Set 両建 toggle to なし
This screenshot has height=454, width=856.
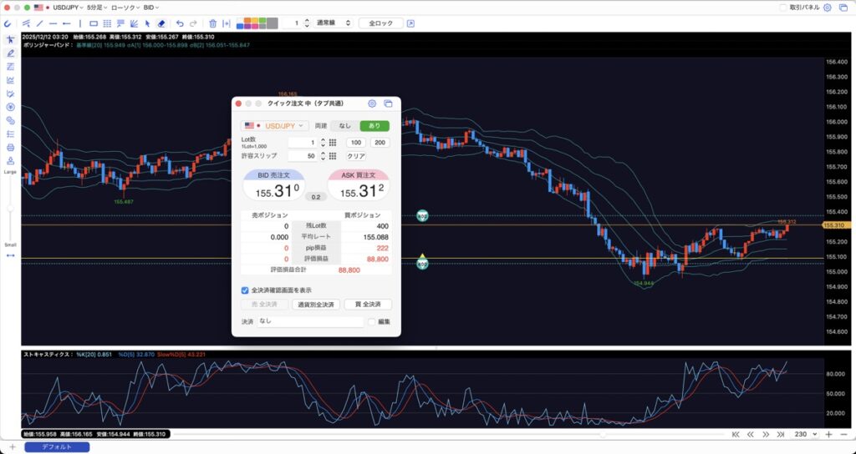[343, 126]
